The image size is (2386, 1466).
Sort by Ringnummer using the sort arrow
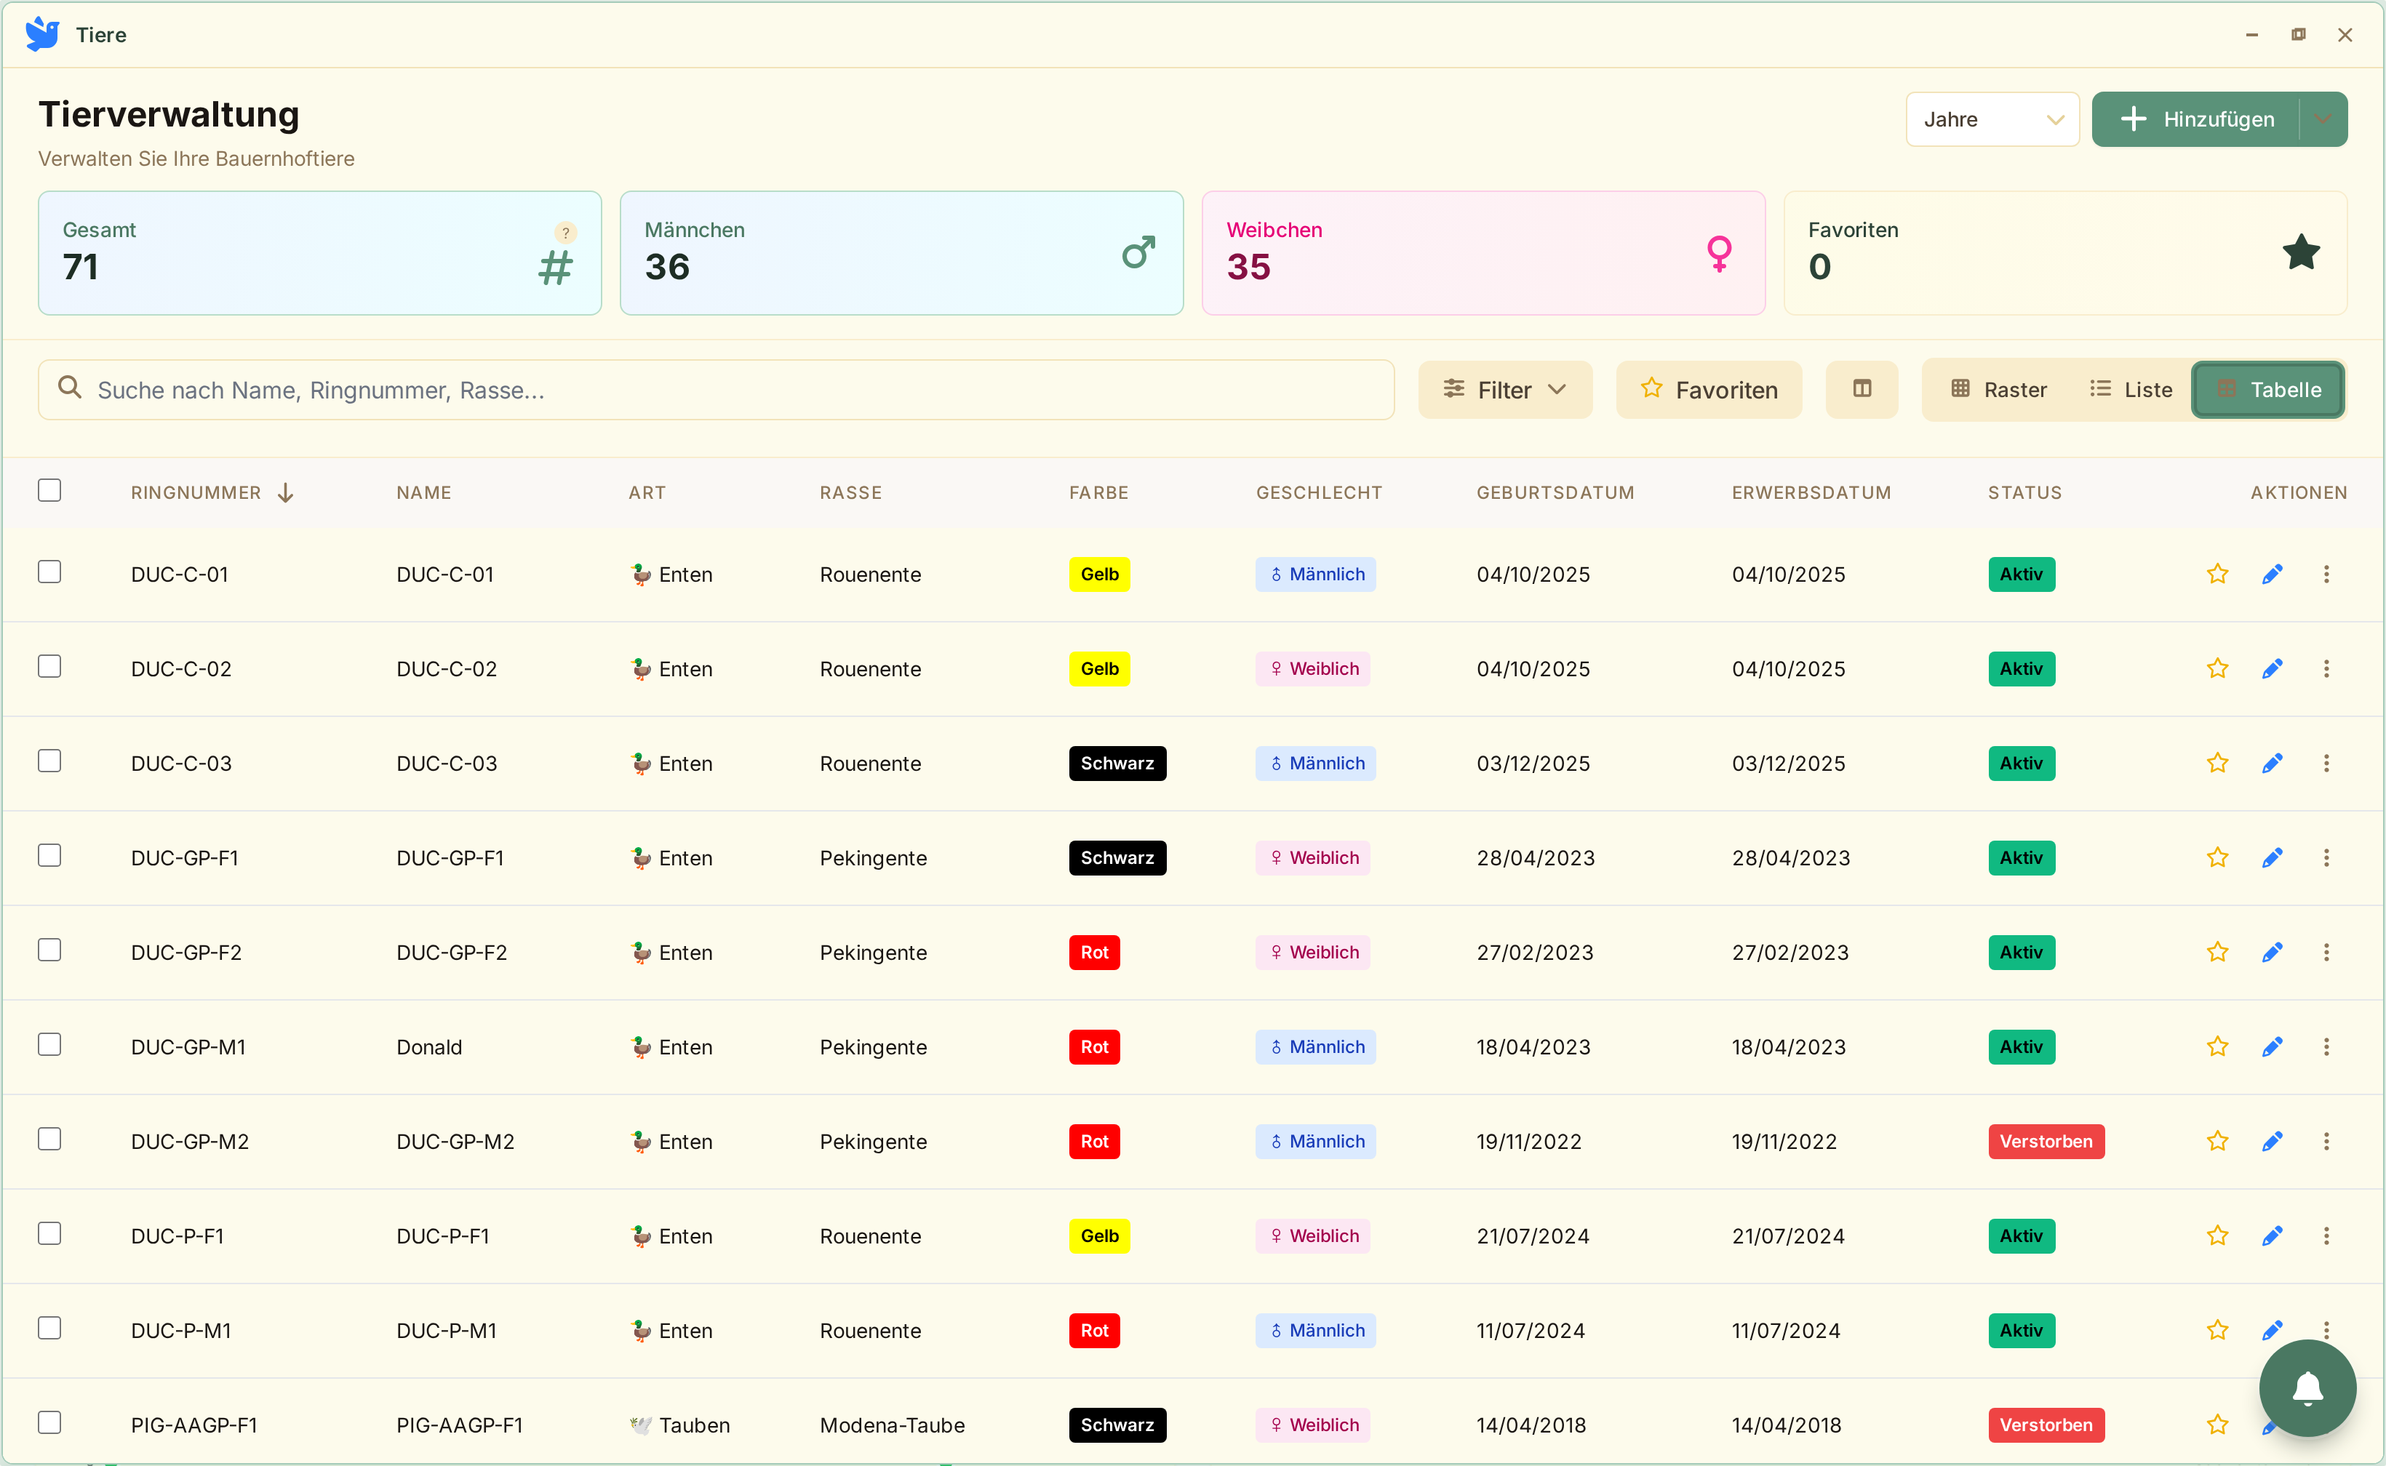pyautogui.click(x=285, y=492)
